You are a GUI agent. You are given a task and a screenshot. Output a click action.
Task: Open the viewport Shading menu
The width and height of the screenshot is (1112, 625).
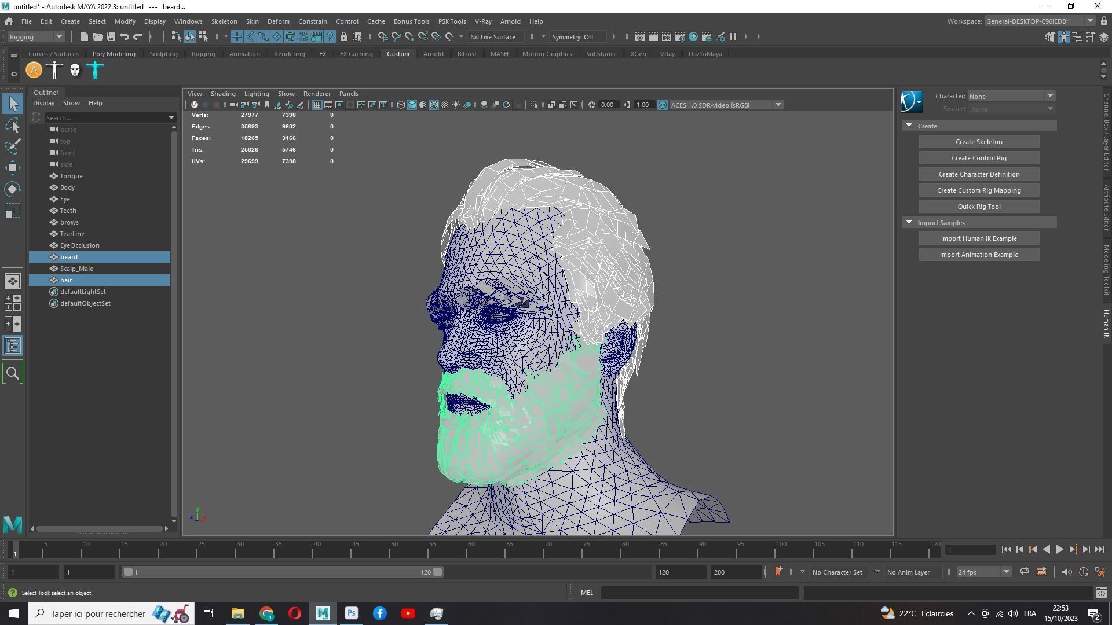click(x=223, y=94)
